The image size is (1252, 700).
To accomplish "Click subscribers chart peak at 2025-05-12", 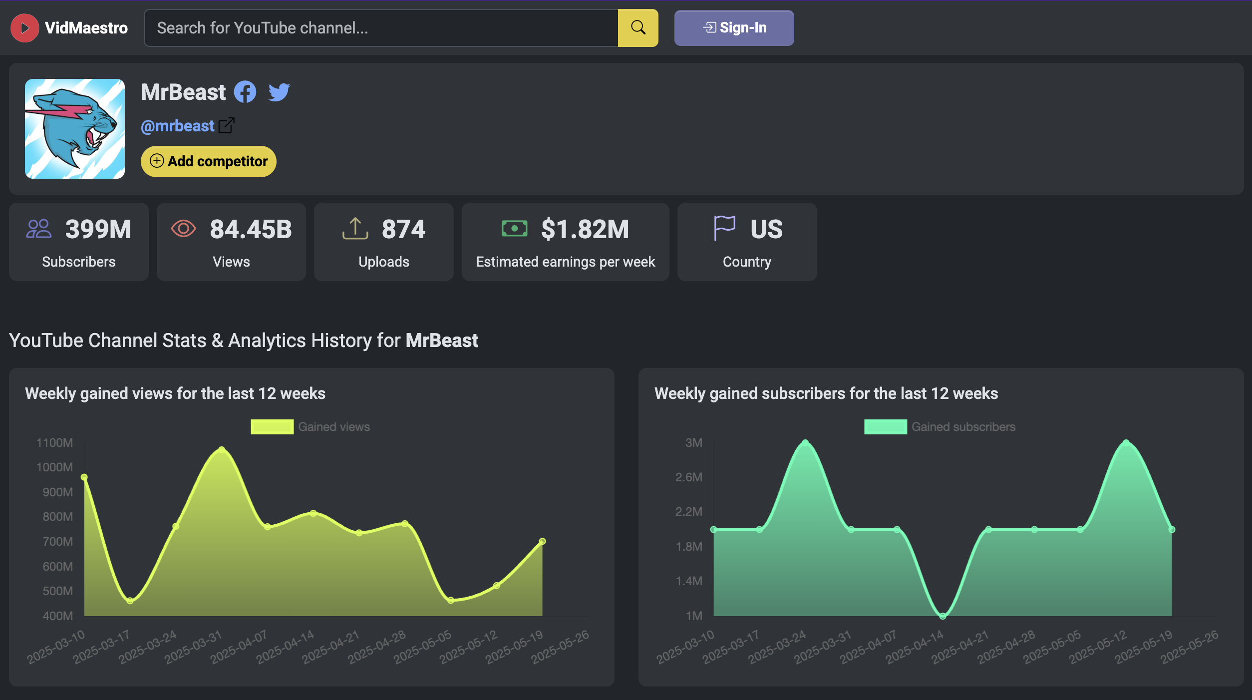I will [1126, 443].
